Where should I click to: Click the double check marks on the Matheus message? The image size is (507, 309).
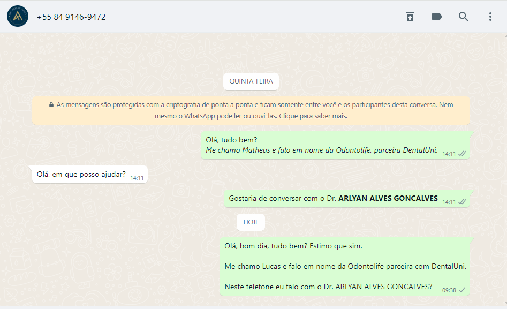pos(463,153)
